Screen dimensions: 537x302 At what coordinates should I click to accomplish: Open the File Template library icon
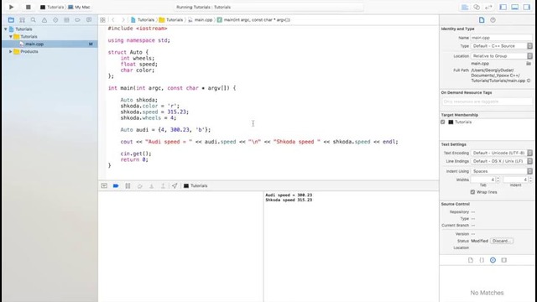pos(471,260)
